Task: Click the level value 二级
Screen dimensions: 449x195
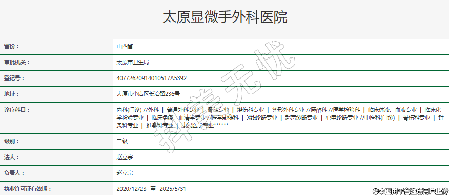Action: 122,142
